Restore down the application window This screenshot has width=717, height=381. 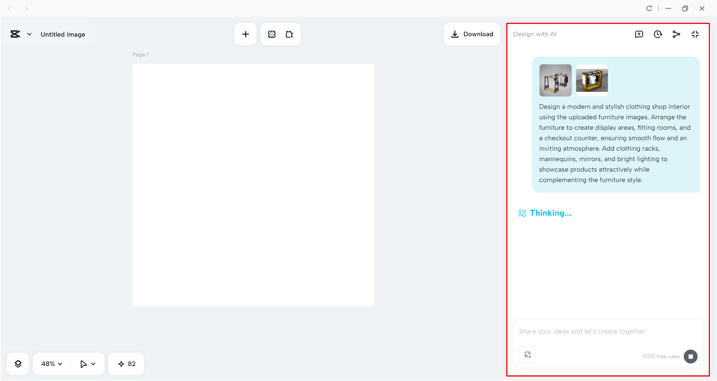pos(685,8)
